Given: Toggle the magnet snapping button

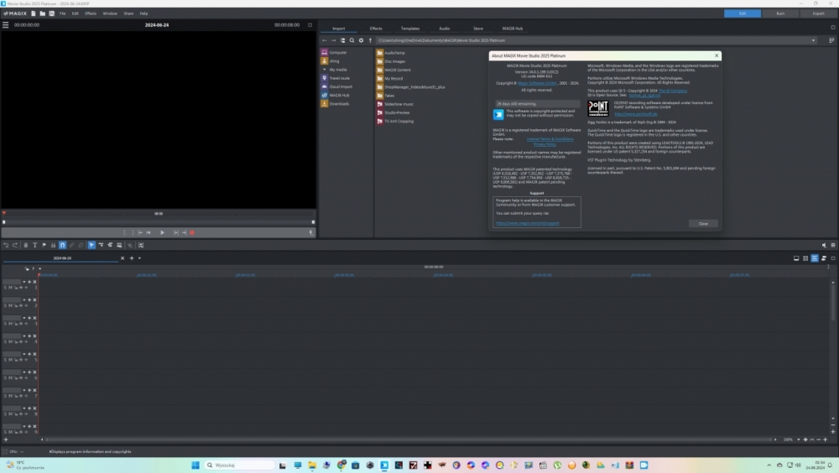Looking at the screenshot, I should pos(62,245).
